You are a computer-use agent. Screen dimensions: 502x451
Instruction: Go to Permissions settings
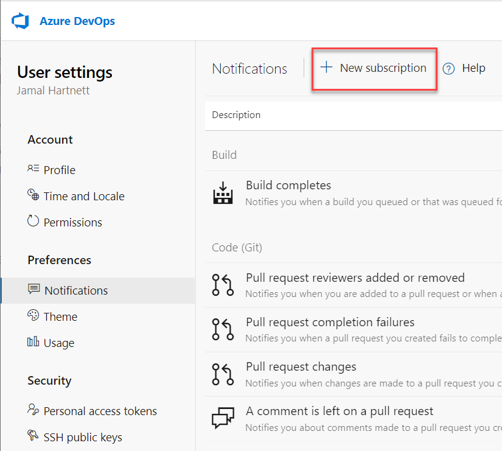click(x=72, y=223)
